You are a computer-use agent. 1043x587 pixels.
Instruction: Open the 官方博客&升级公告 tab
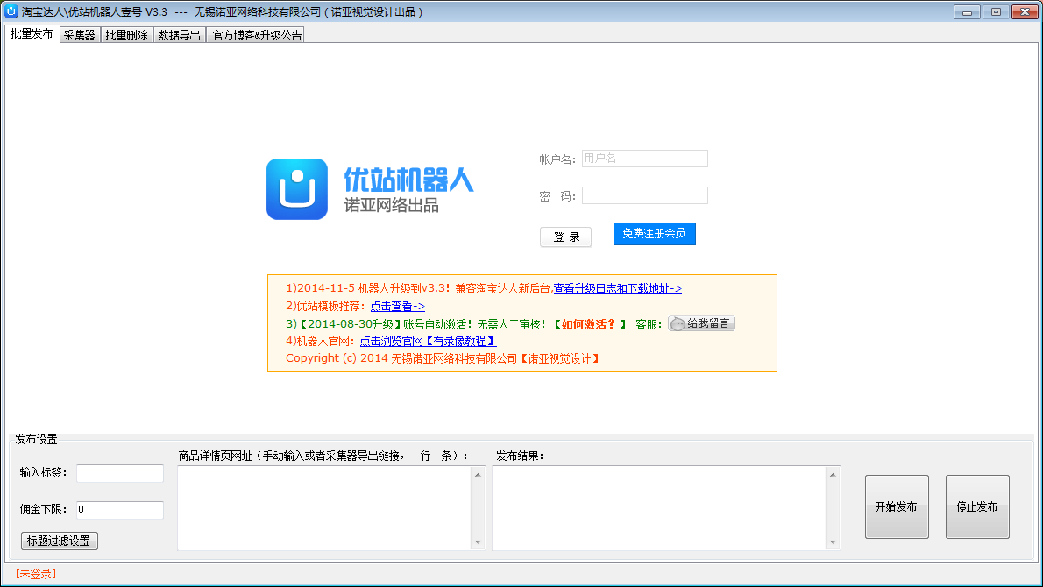[256, 35]
